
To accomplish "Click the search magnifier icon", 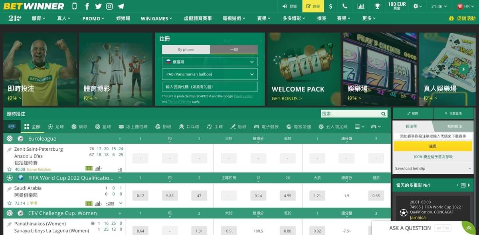I will pyautogui.click(x=384, y=114).
